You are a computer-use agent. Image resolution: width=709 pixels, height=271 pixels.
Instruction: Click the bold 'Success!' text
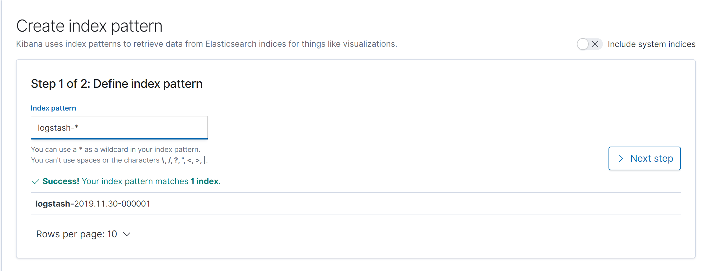(61, 181)
